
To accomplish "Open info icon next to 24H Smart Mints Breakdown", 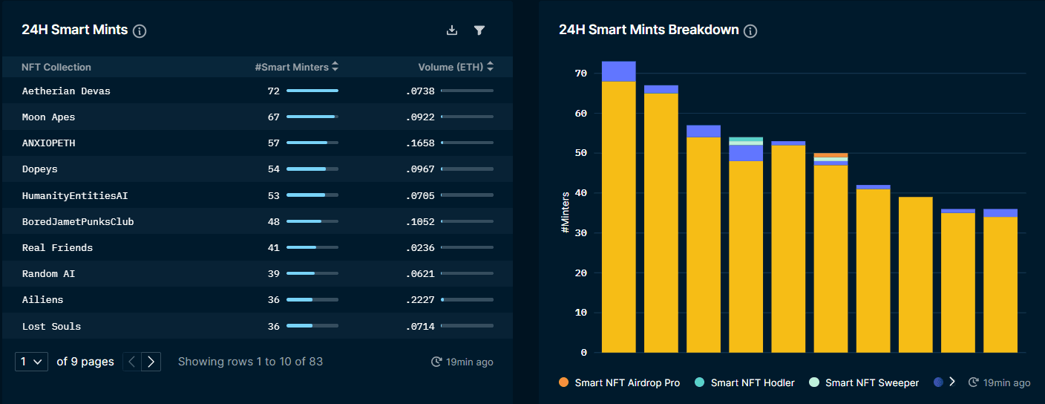I will click(x=750, y=31).
